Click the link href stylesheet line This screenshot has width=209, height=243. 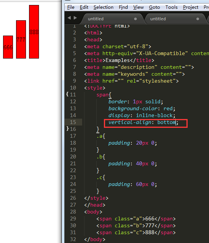(131, 81)
